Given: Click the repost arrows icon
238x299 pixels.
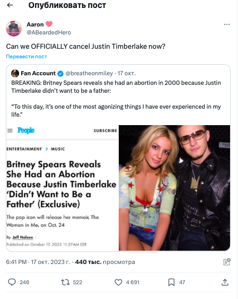Looking at the screenshot, I should pyautogui.click(x=65, y=282).
